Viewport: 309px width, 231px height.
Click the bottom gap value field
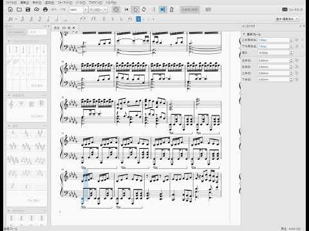274,46
